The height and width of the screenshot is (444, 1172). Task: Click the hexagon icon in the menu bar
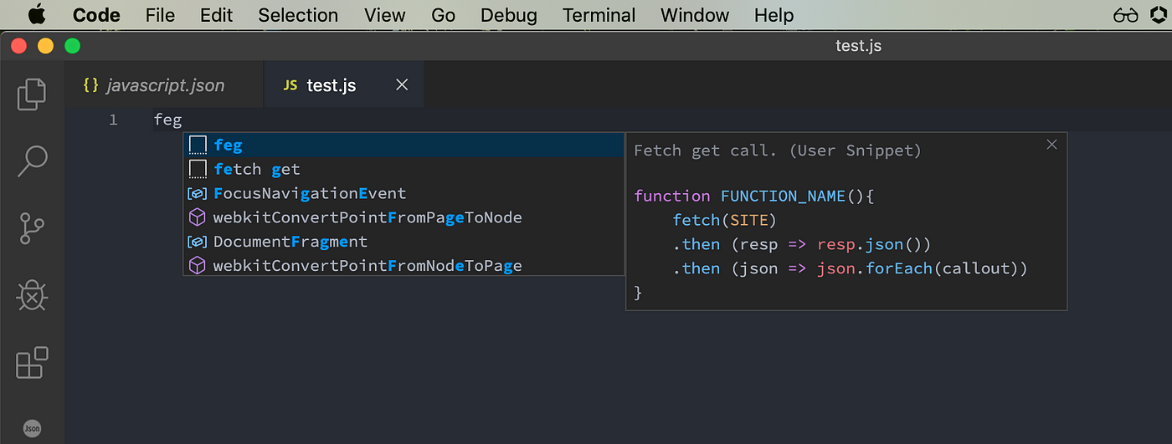click(1159, 15)
